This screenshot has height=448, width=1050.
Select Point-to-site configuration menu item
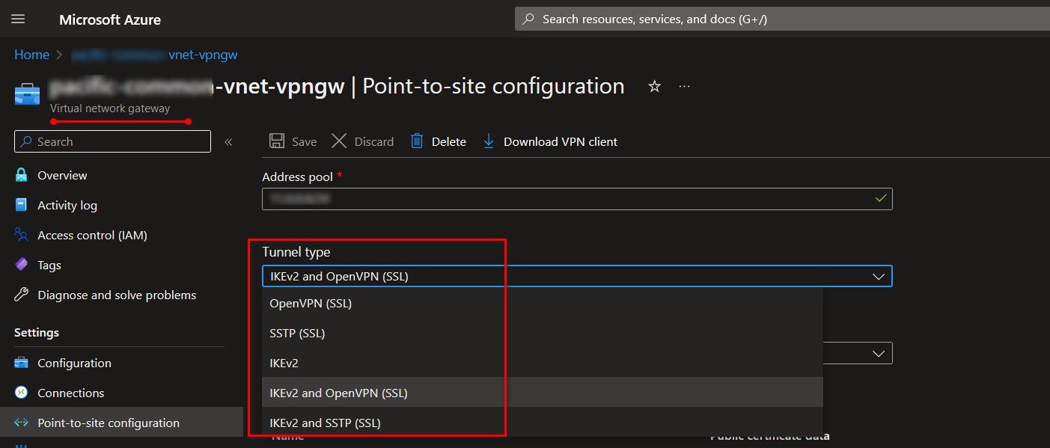click(x=121, y=423)
